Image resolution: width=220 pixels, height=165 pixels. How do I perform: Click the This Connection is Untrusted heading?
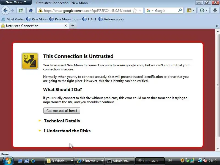[78, 56]
